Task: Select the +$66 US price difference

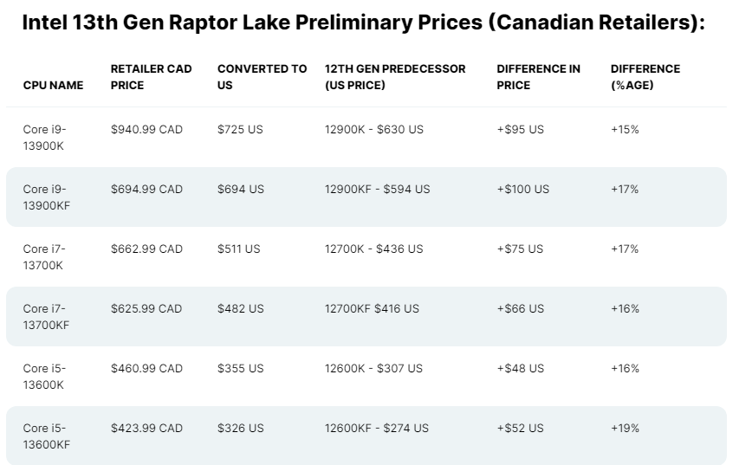Action: tap(521, 309)
